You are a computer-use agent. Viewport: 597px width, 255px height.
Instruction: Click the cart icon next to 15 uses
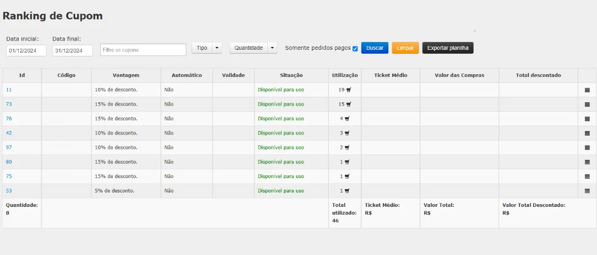[349, 104]
